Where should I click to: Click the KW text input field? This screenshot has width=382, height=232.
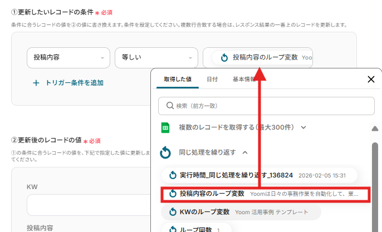89,205
